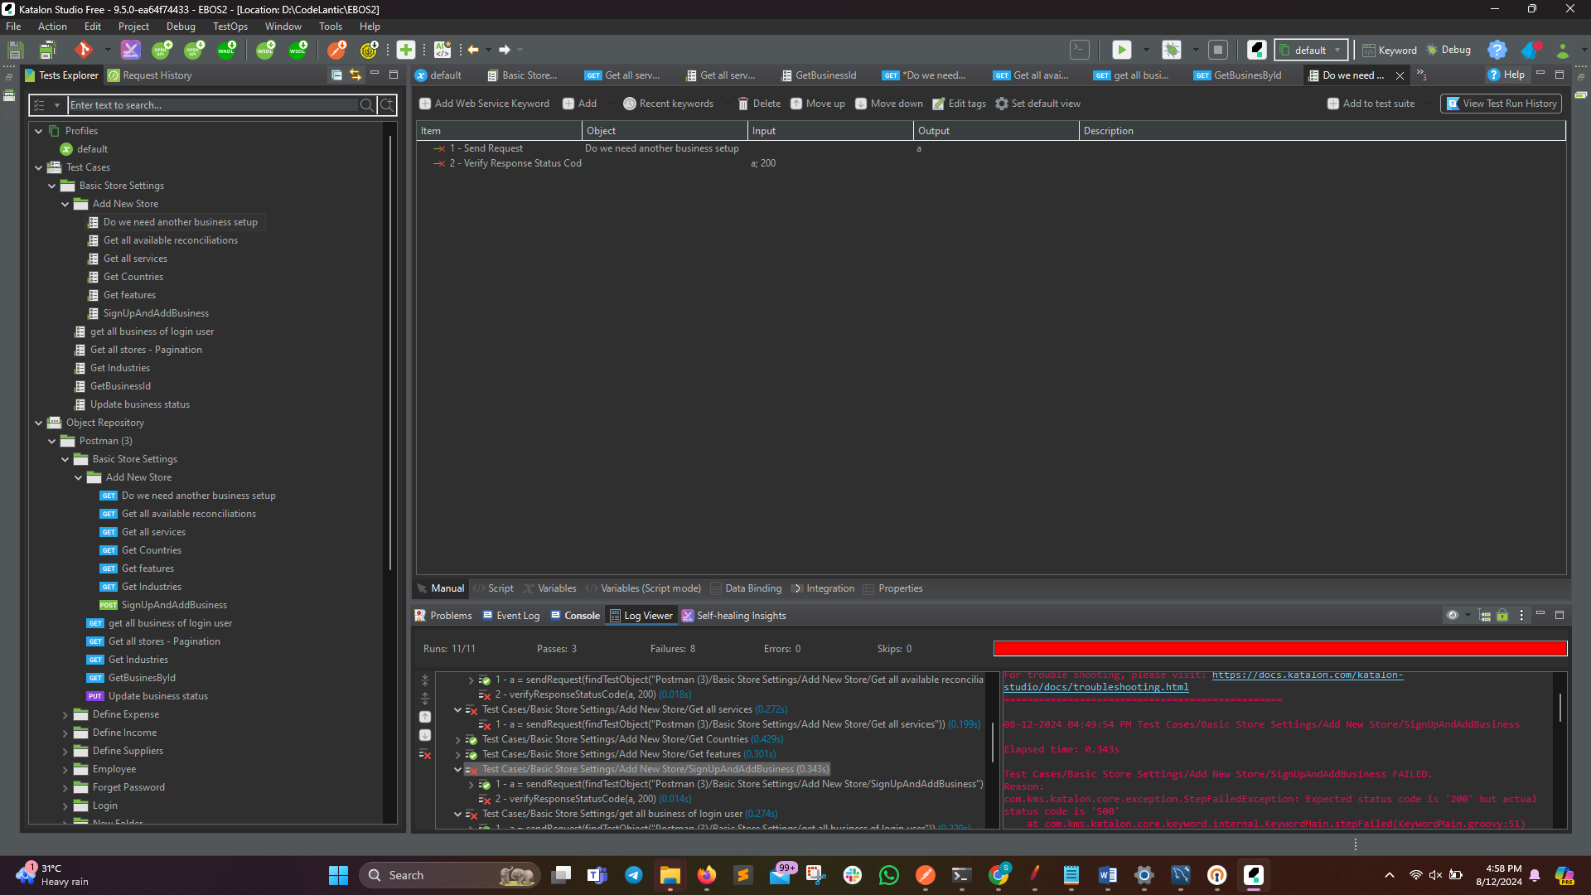Toggle the scroll lock icon in Log Viewer
This screenshot has height=895, width=1591.
[x=1502, y=615]
